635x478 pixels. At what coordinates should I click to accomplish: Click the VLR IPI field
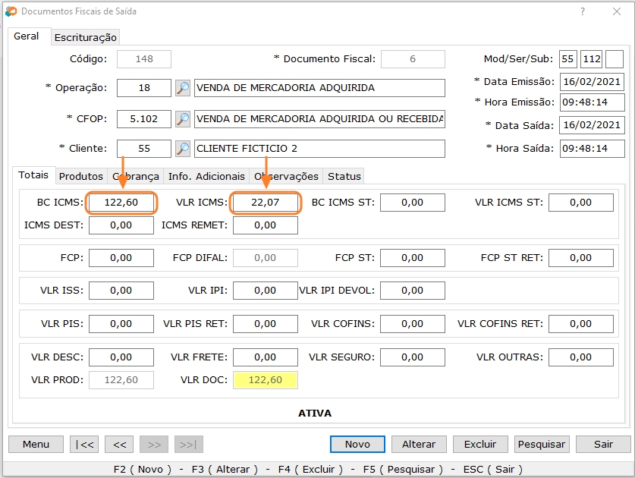tap(266, 291)
